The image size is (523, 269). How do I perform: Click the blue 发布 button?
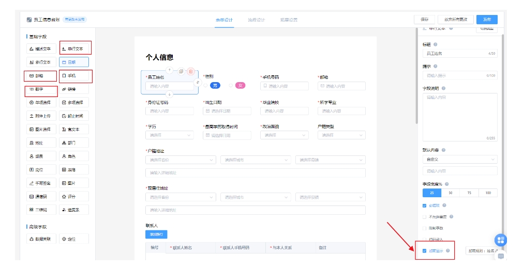point(486,20)
